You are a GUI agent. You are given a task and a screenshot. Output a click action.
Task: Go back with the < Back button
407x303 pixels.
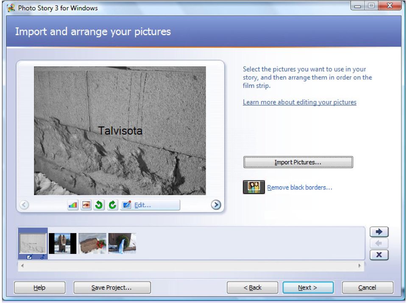point(252,287)
